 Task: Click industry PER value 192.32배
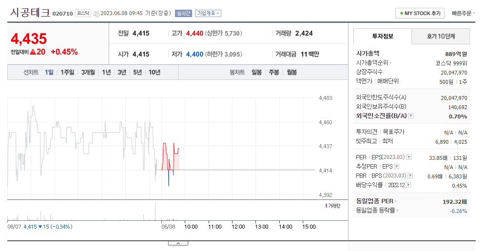click(x=455, y=202)
